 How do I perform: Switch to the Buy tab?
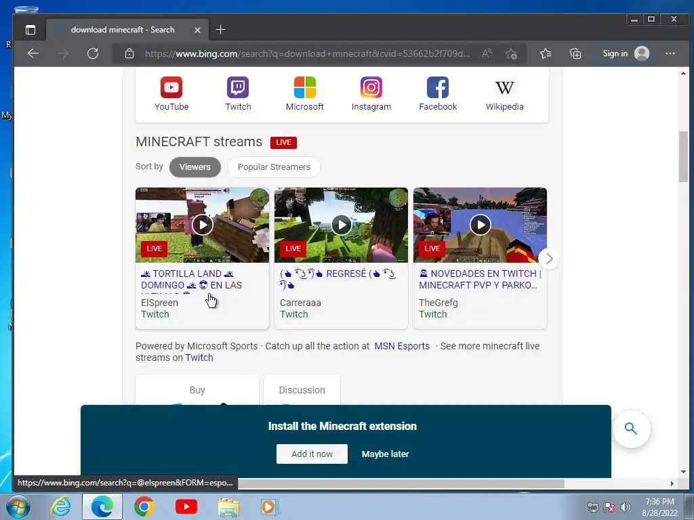(197, 389)
